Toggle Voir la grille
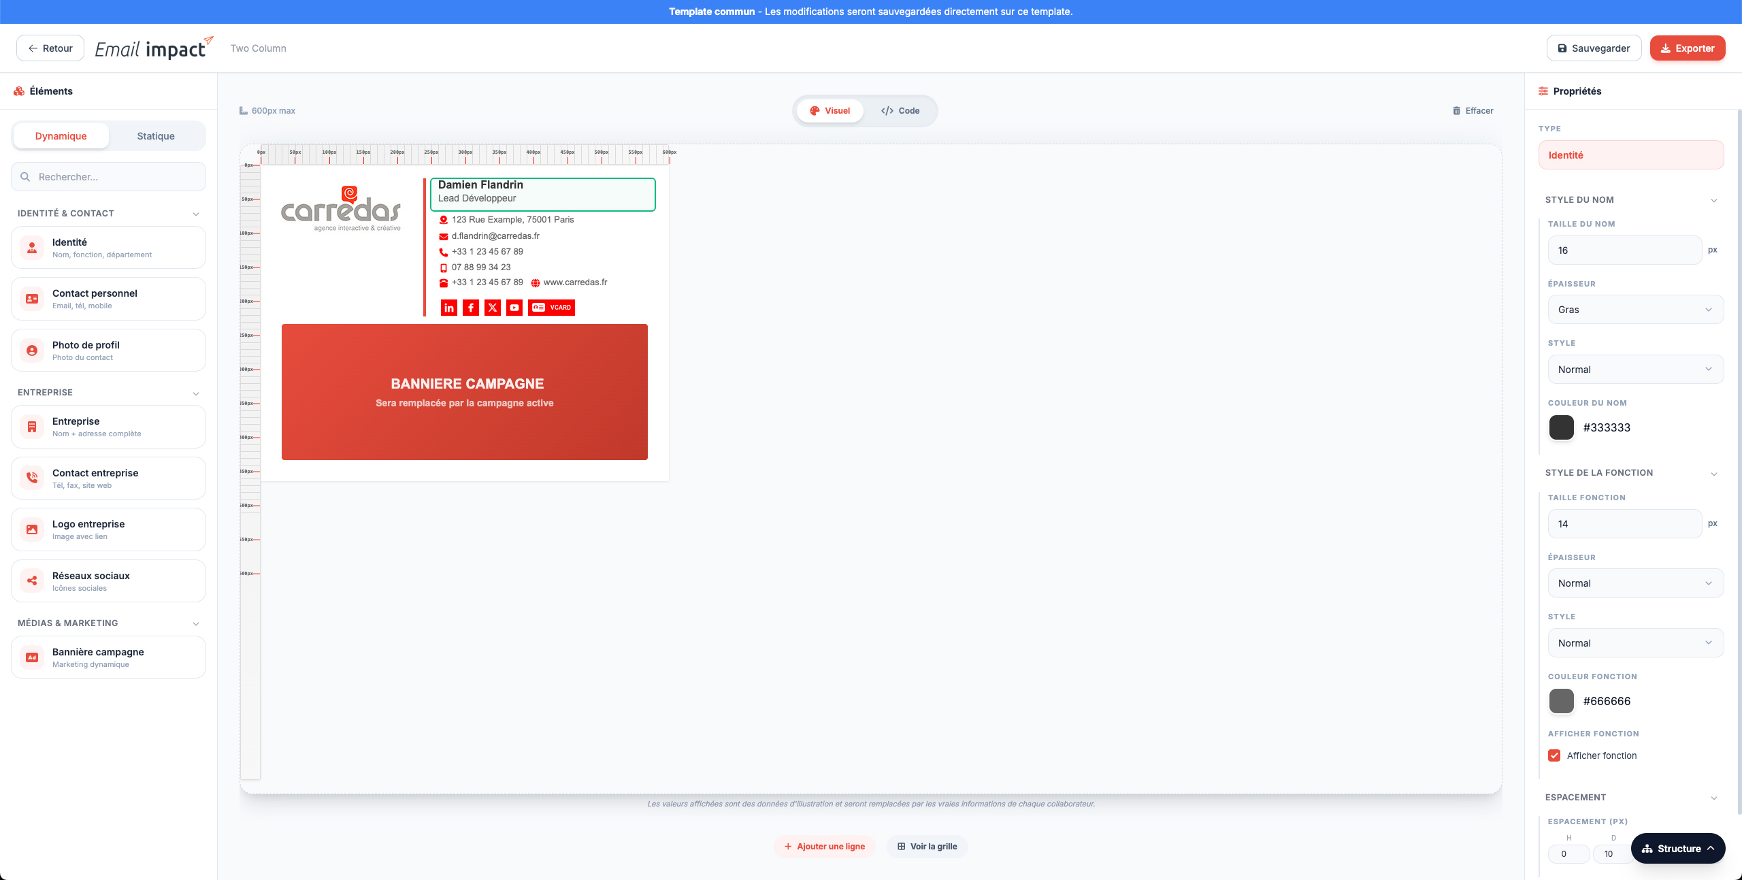Screen dimensions: 1742x880 (x=927, y=847)
